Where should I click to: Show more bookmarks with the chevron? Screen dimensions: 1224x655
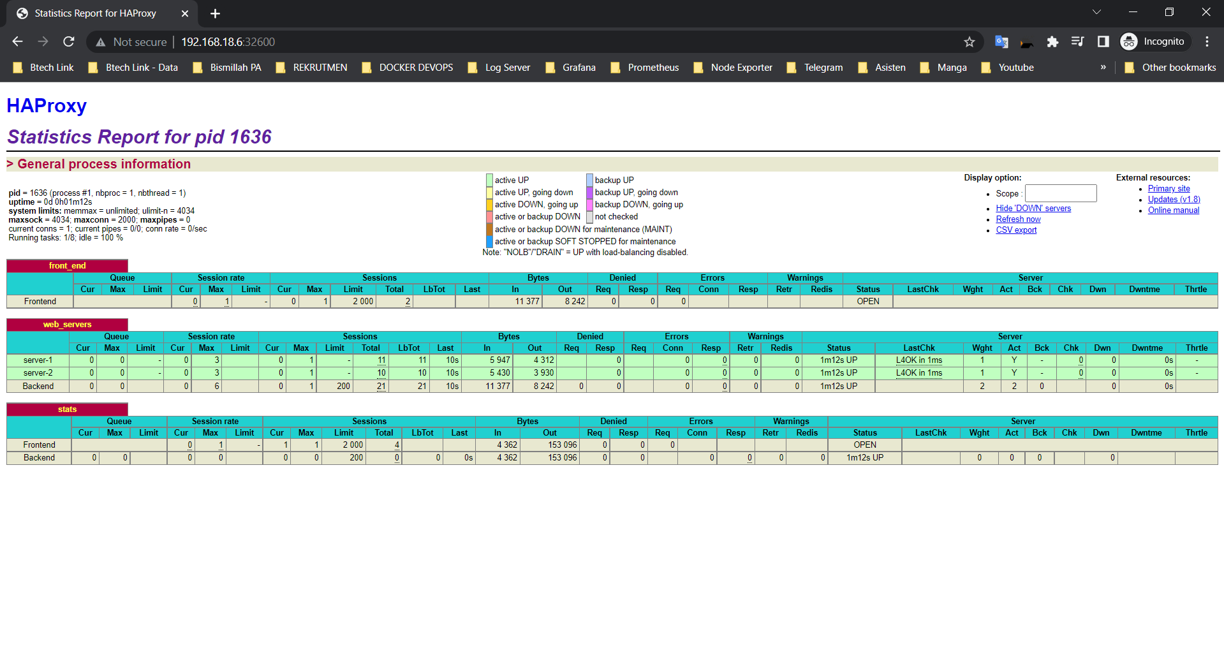[1103, 67]
